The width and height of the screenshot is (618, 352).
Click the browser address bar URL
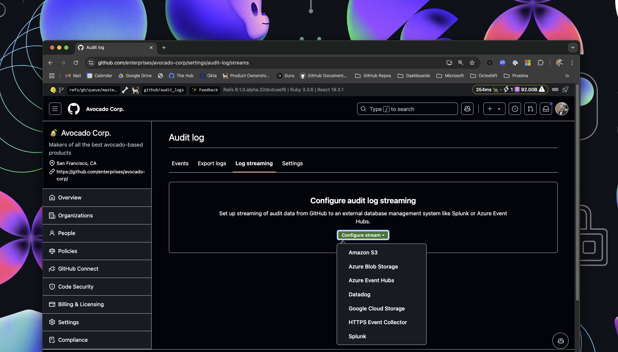[173, 63]
